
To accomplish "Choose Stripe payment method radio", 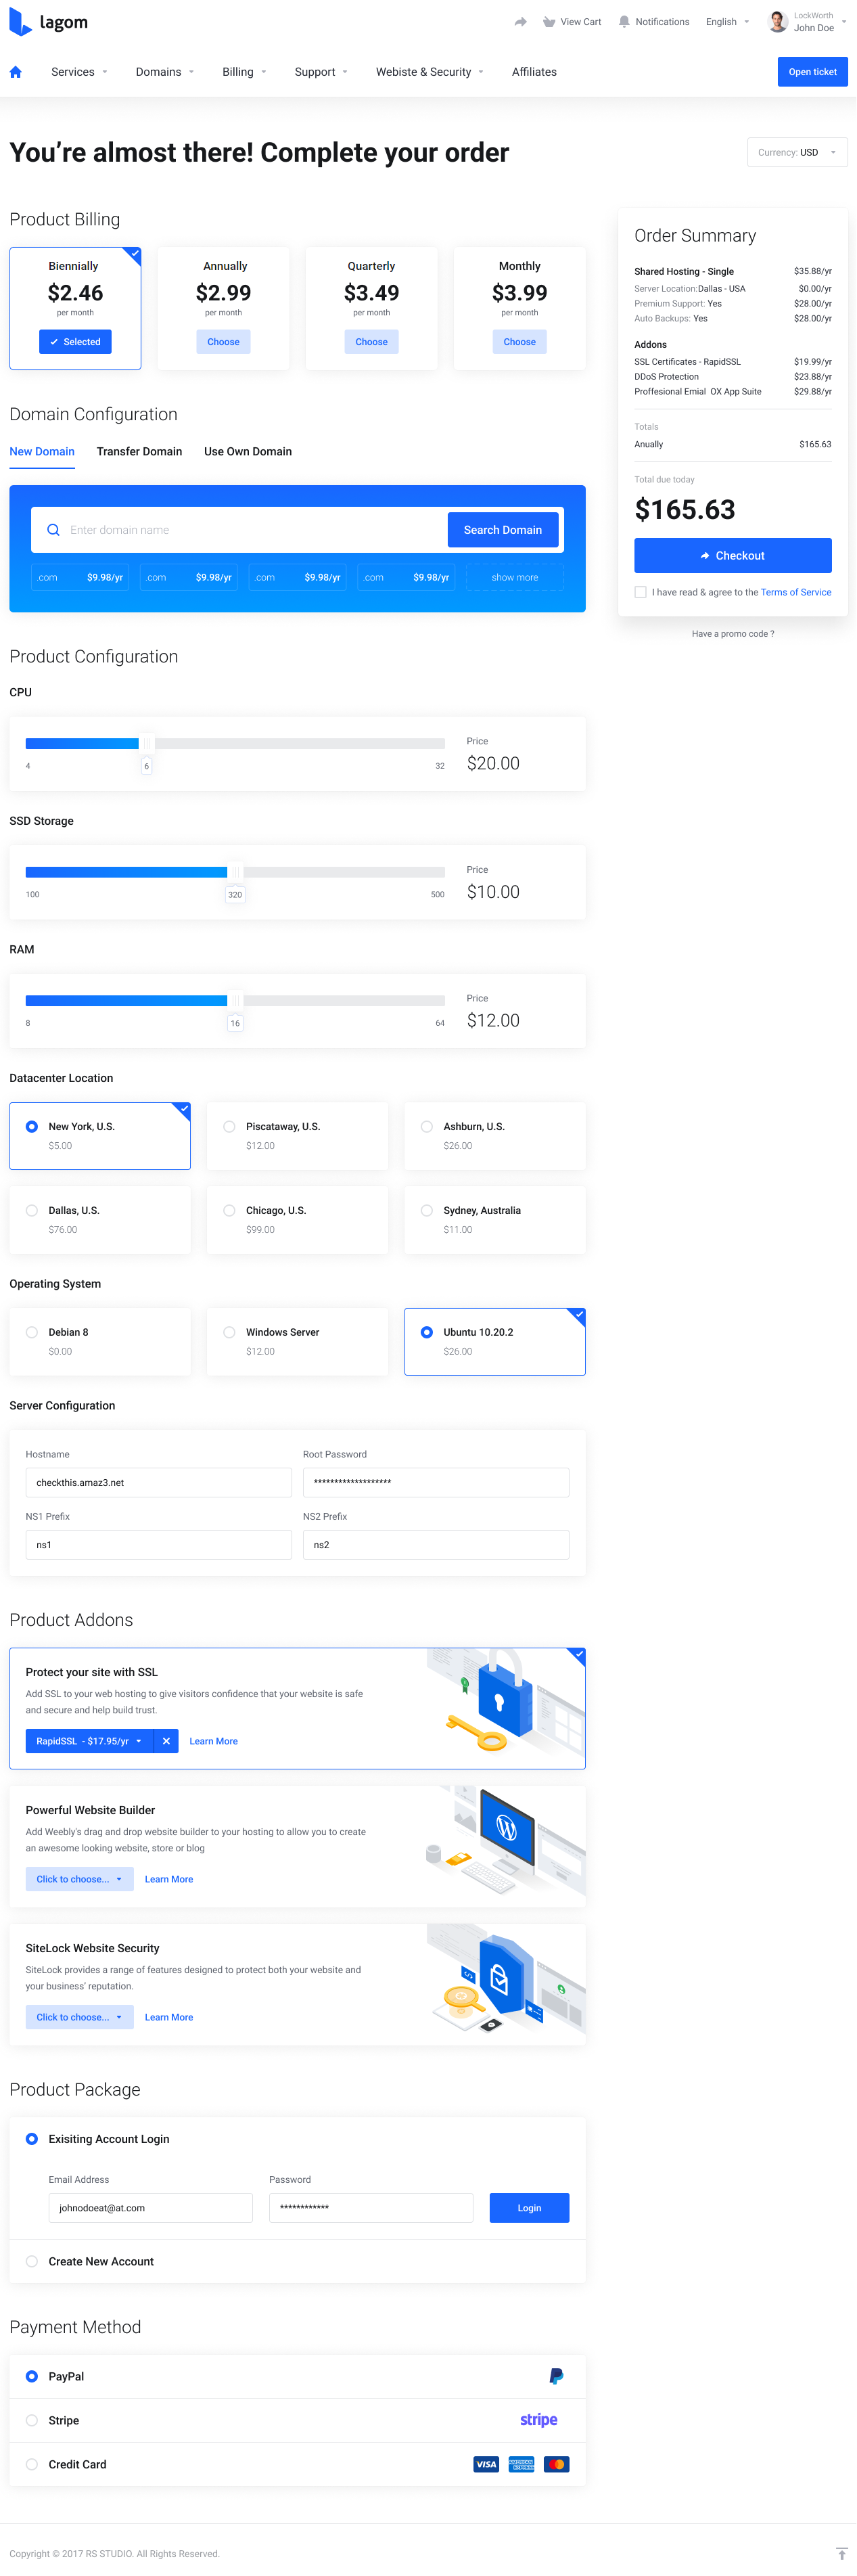I will pos(32,2420).
